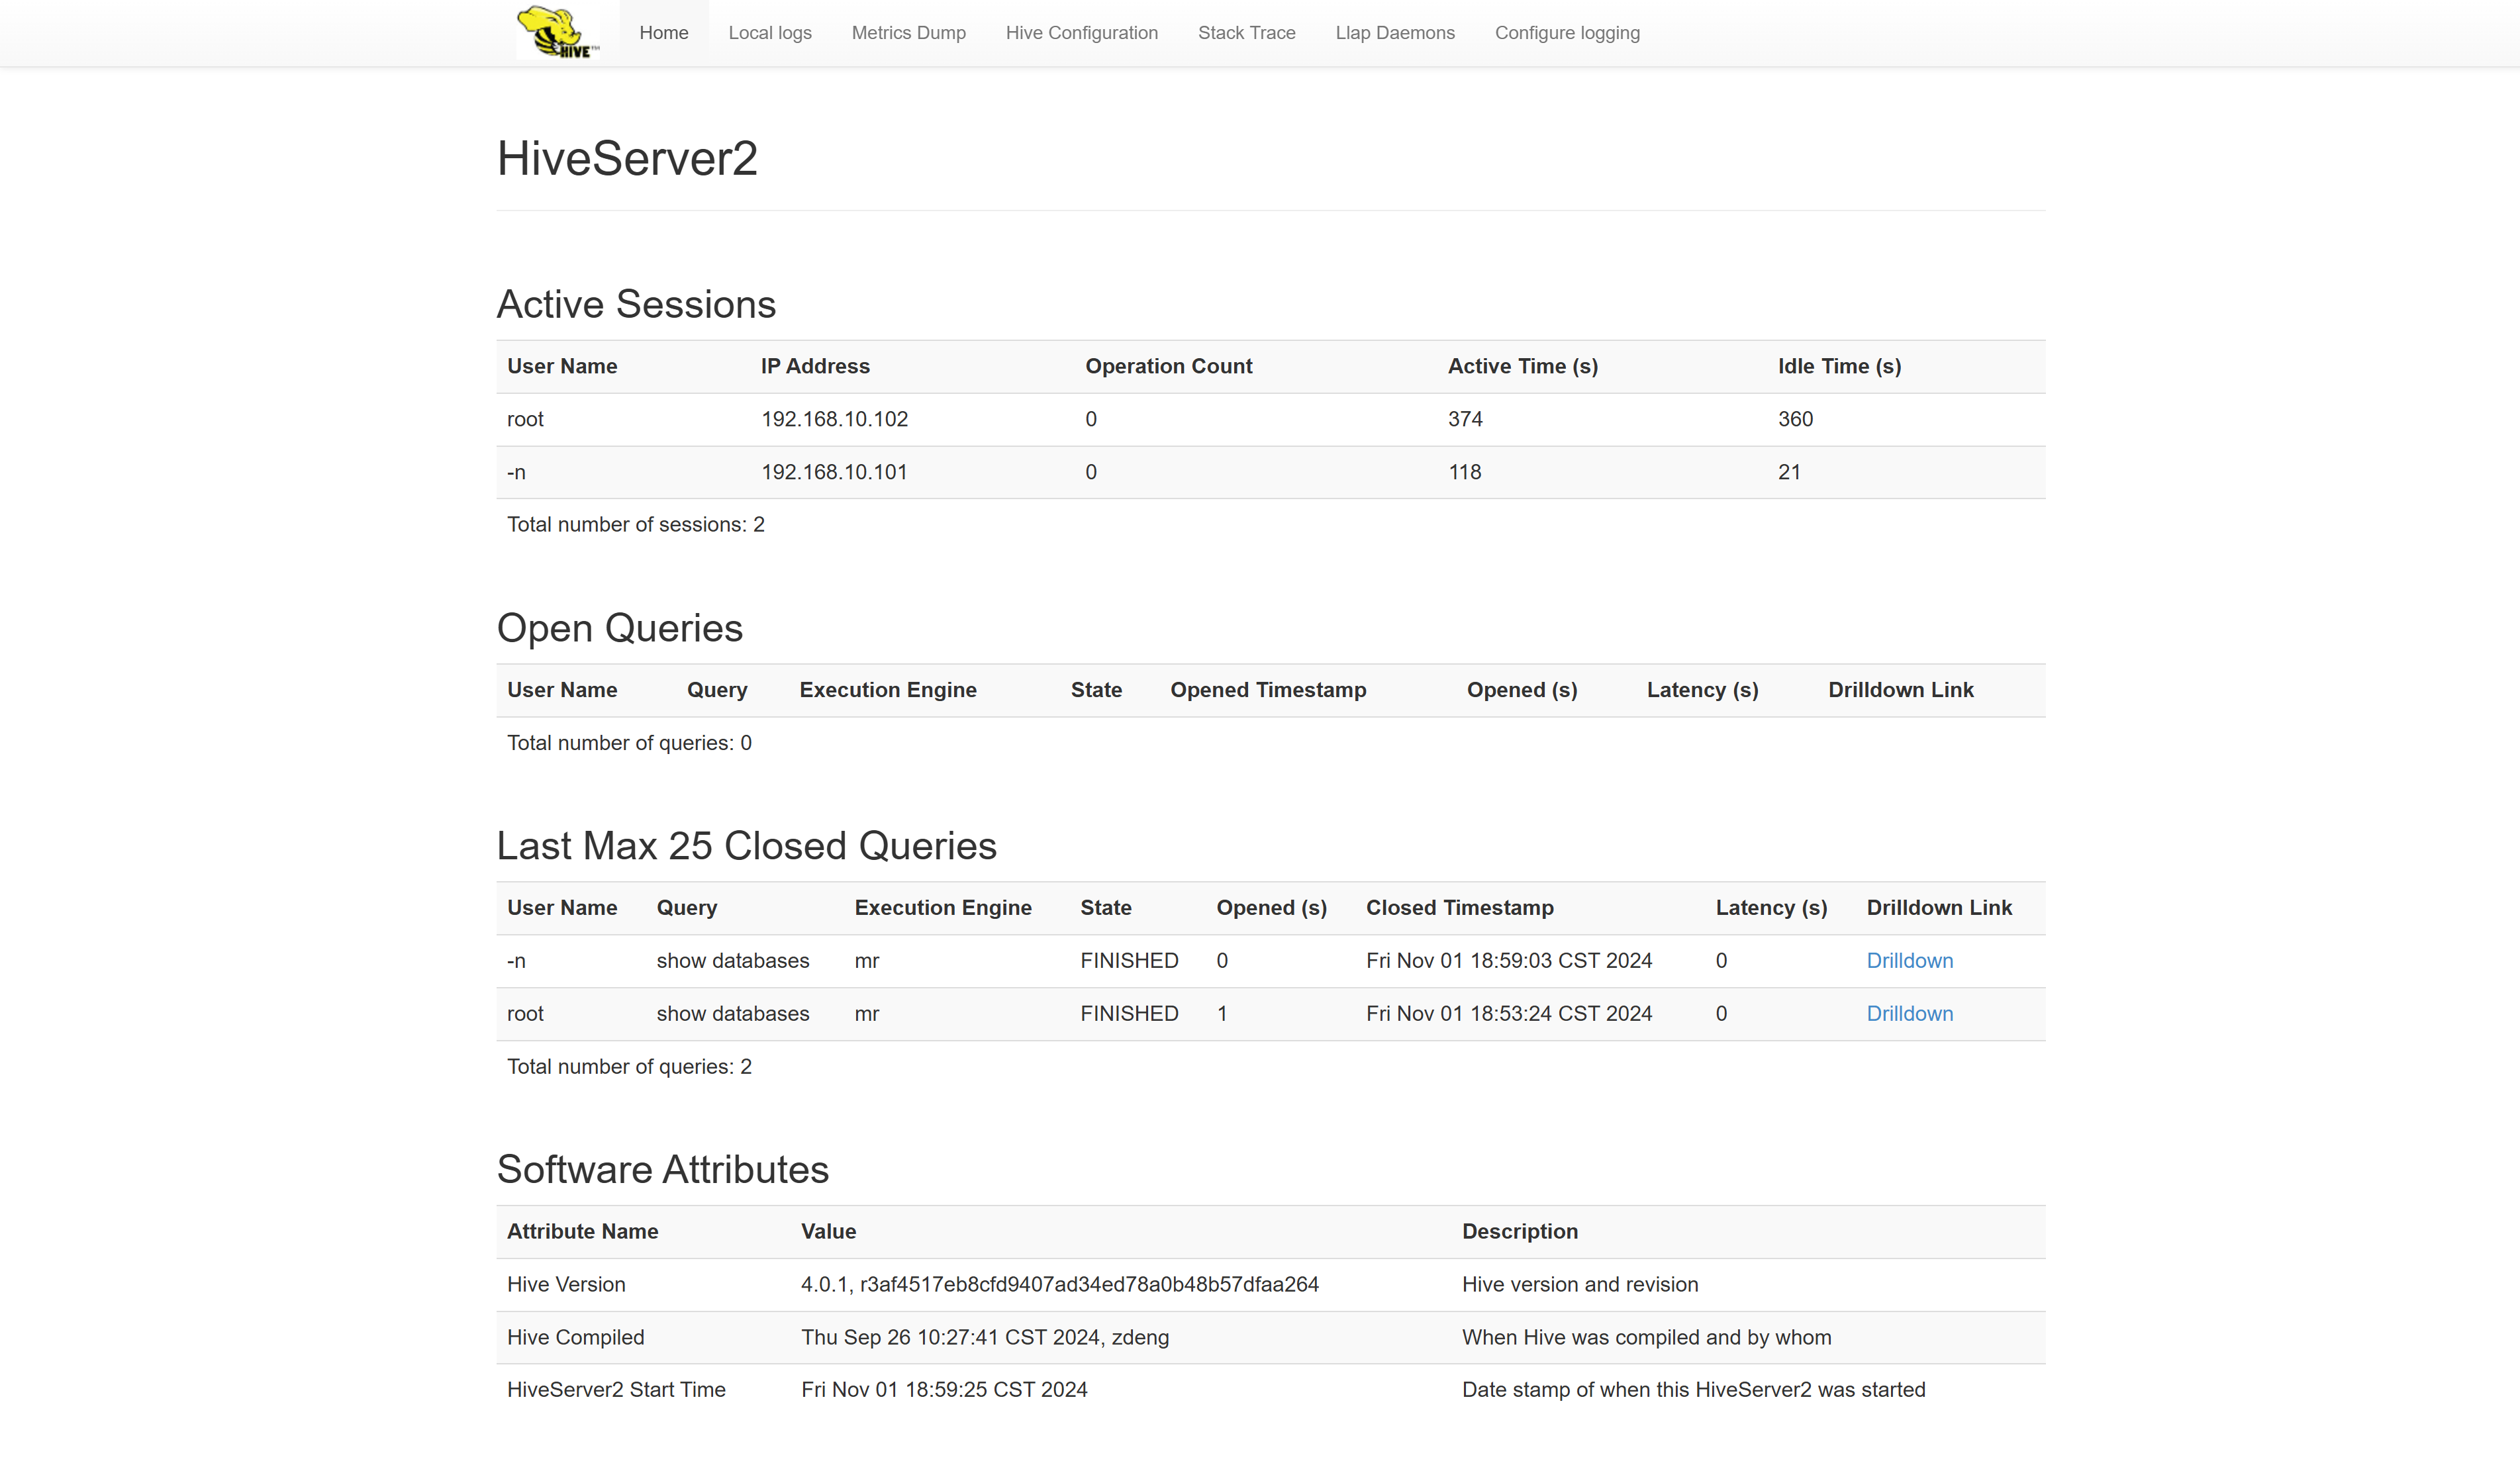Open Configure logging page
The width and height of the screenshot is (2520, 1471).
pos(1567,33)
